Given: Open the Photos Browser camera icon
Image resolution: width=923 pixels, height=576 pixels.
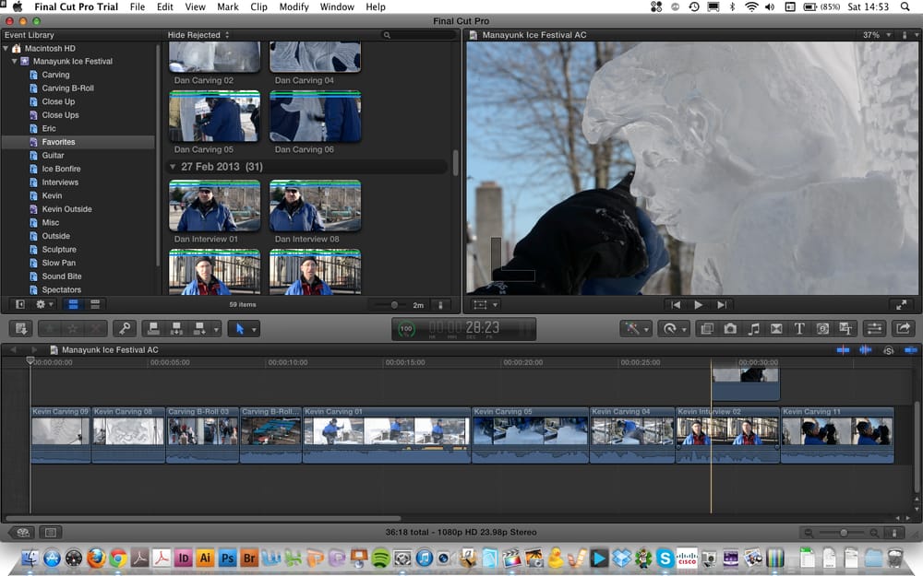Looking at the screenshot, I should click(730, 329).
